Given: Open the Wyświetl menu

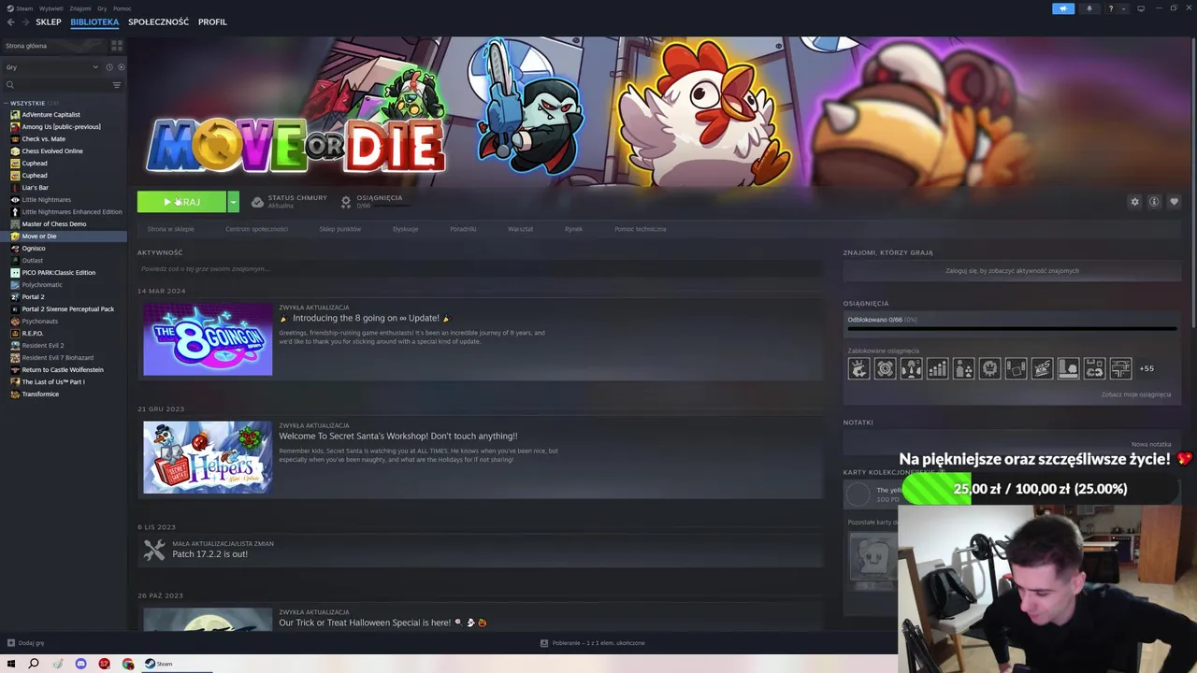Looking at the screenshot, I should 51,8.
